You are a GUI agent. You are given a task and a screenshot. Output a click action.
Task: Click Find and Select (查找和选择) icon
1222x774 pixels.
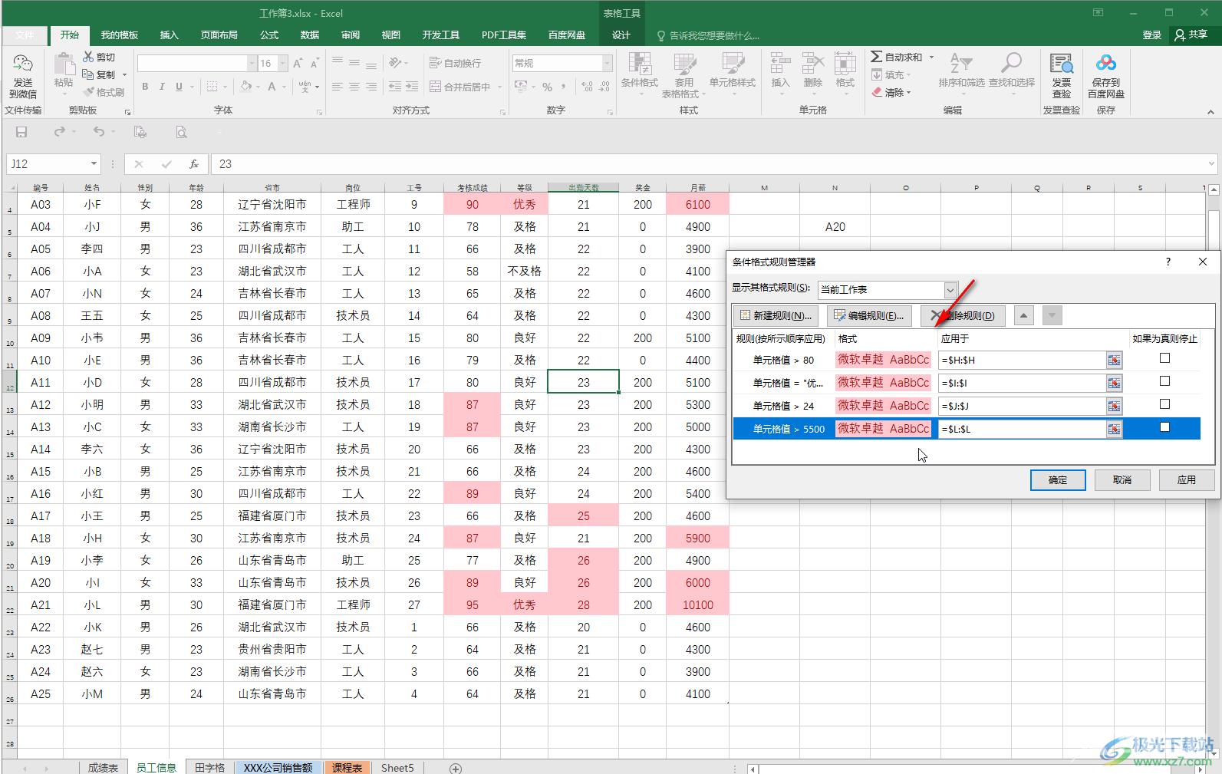coord(1011,64)
